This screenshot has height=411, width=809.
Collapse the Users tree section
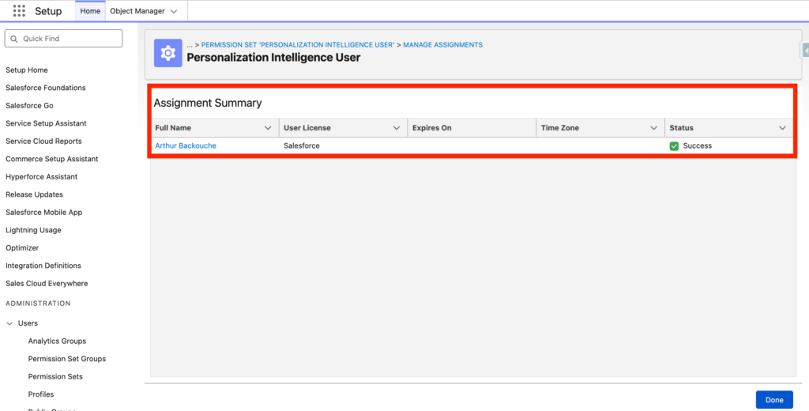coord(9,323)
